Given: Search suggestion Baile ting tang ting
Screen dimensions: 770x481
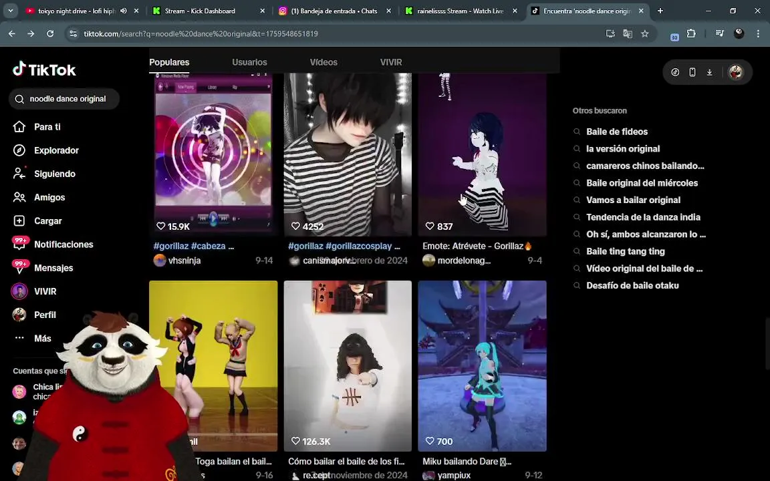Looking at the screenshot, I should coord(625,251).
